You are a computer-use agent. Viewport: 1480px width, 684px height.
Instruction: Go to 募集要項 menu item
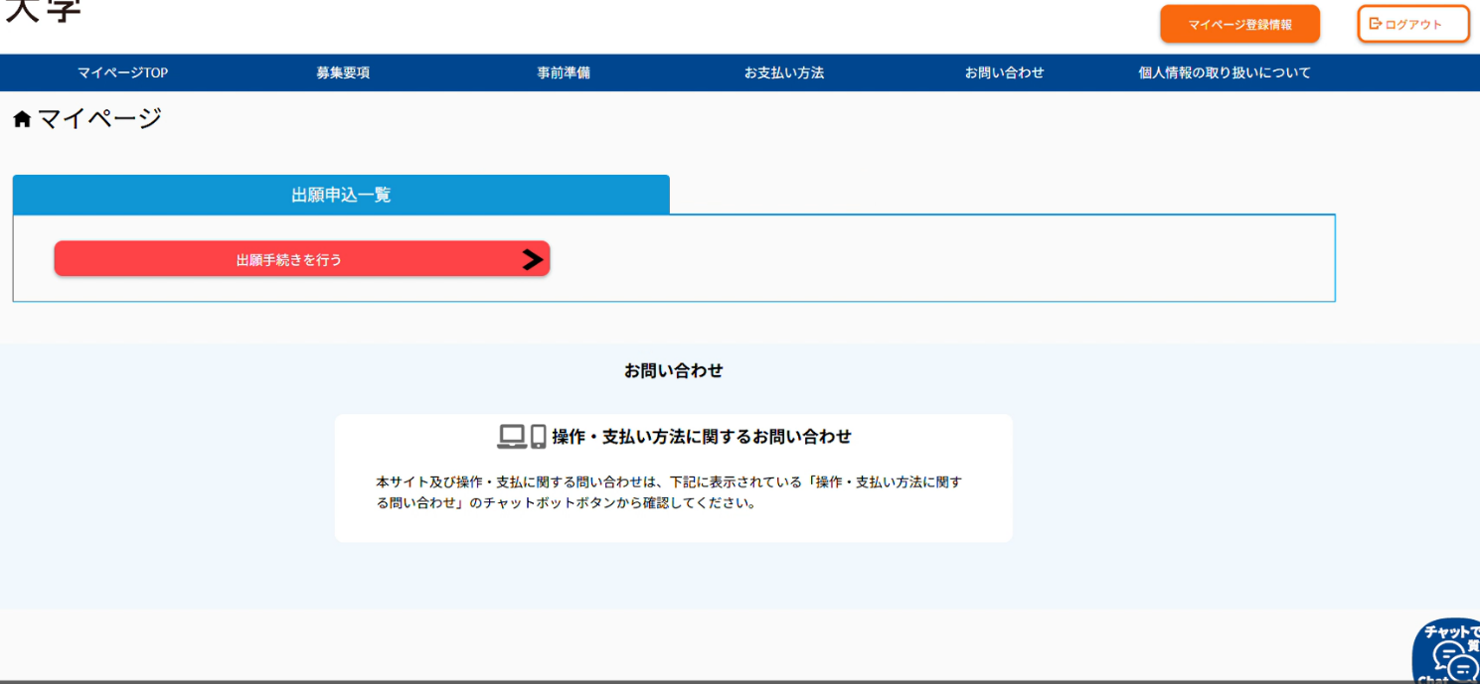pyautogui.click(x=343, y=72)
